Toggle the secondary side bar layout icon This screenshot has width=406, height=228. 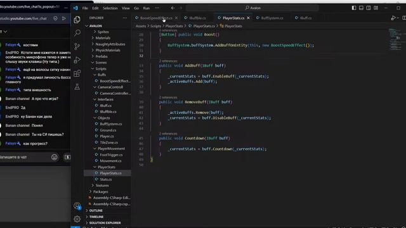(x=369, y=8)
